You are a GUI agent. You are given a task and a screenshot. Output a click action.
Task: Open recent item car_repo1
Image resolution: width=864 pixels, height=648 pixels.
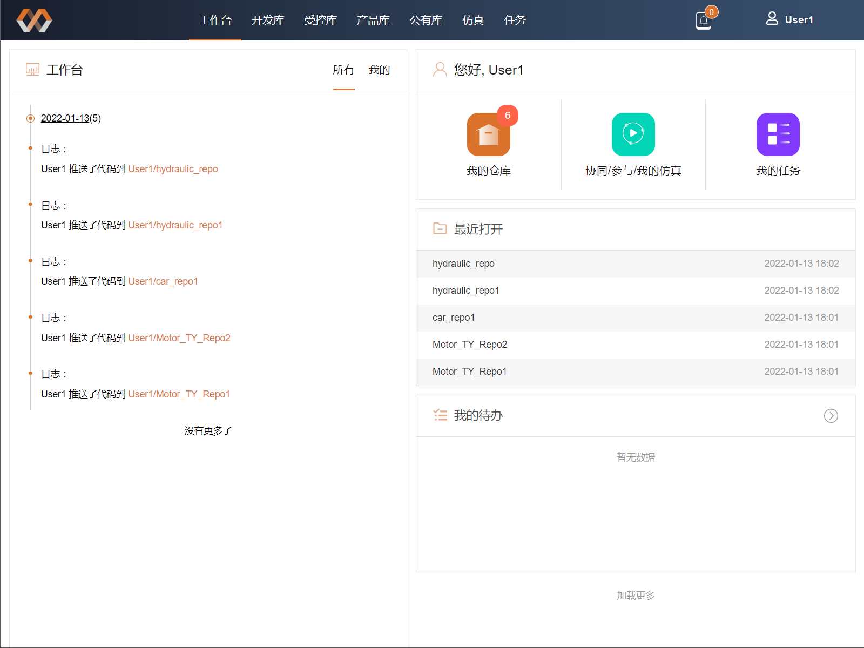pyautogui.click(x=636, y=318)
